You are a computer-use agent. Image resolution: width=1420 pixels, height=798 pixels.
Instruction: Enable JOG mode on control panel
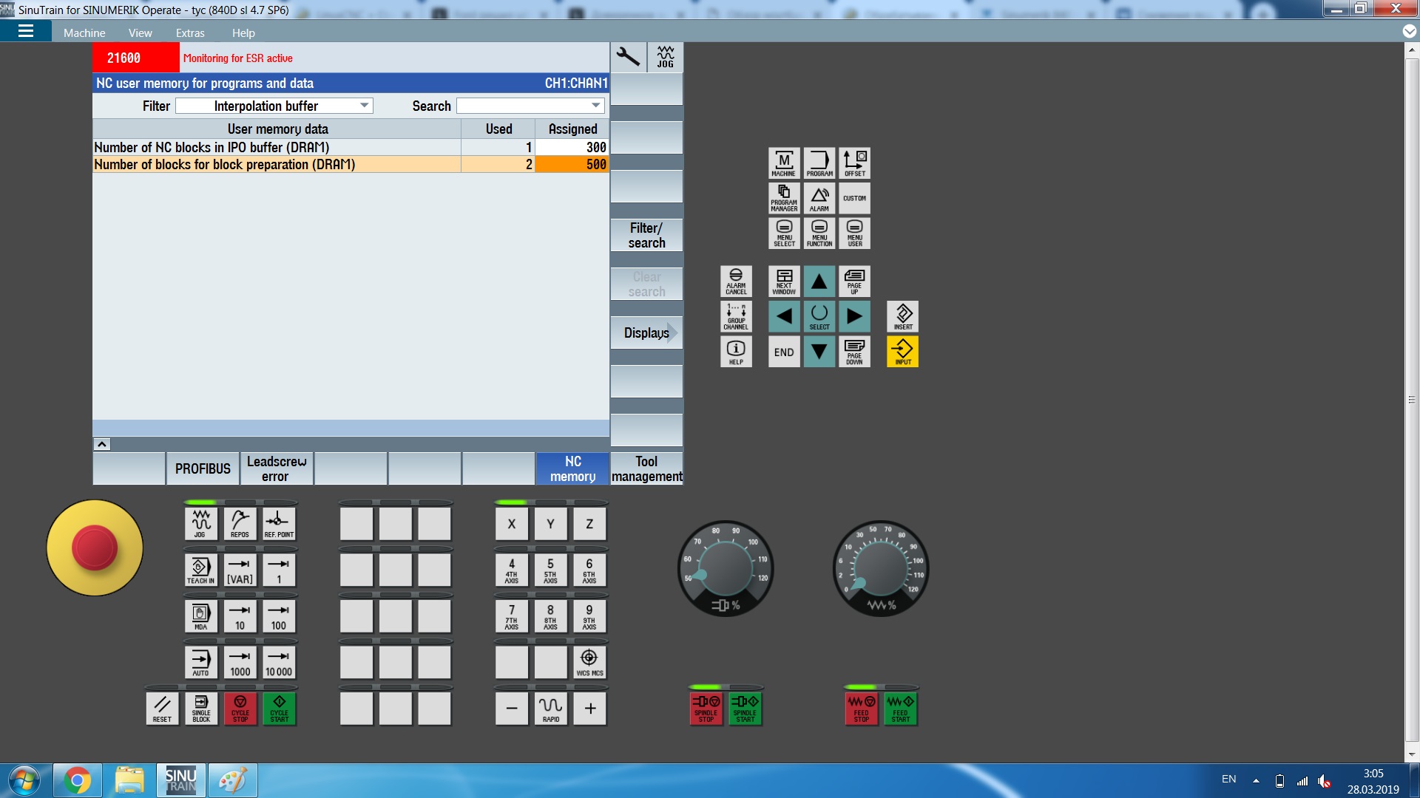pyautogui.click(x=200, y=523)
